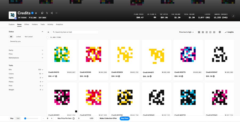Open the Offers tab
Screen dimensions: 240x122
pyautogui.click(x=27, y=25)
